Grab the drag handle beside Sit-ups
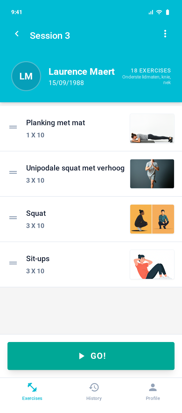This screenshot has width=182, height=413. [13, 263]
